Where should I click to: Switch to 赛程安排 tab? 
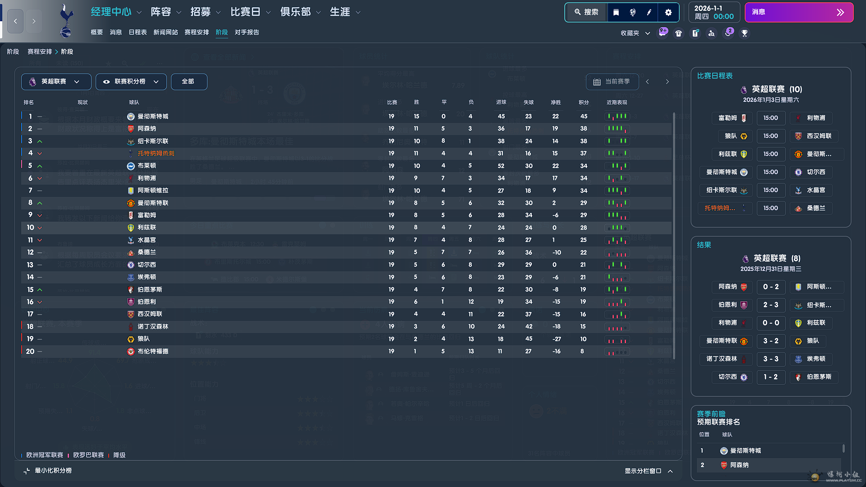click(x=197, y=32)
